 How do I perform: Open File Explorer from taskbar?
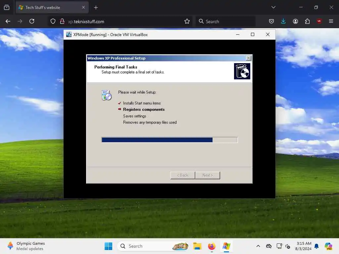[197, 246]
